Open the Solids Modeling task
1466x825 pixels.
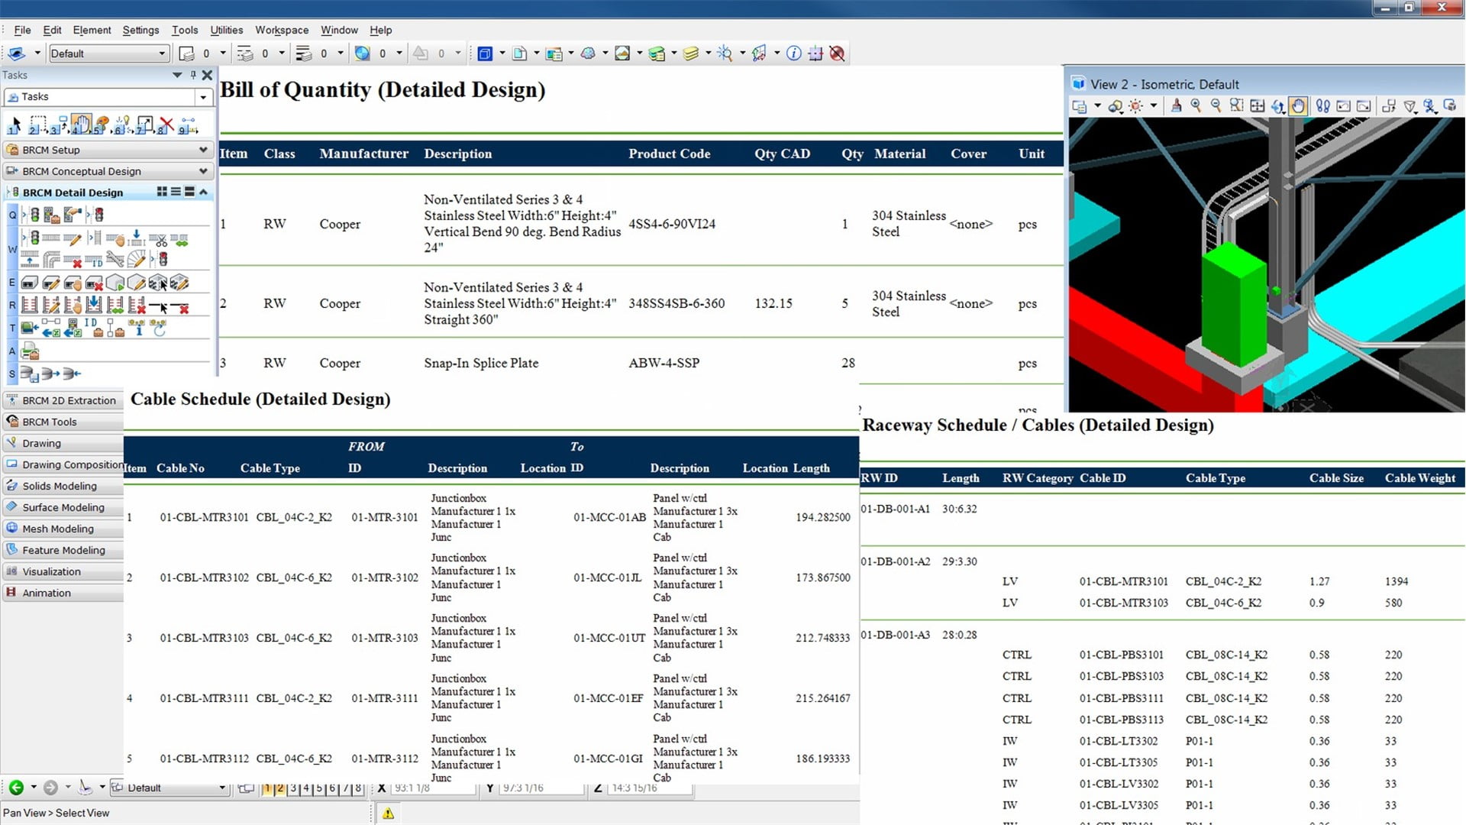[60, 486]
